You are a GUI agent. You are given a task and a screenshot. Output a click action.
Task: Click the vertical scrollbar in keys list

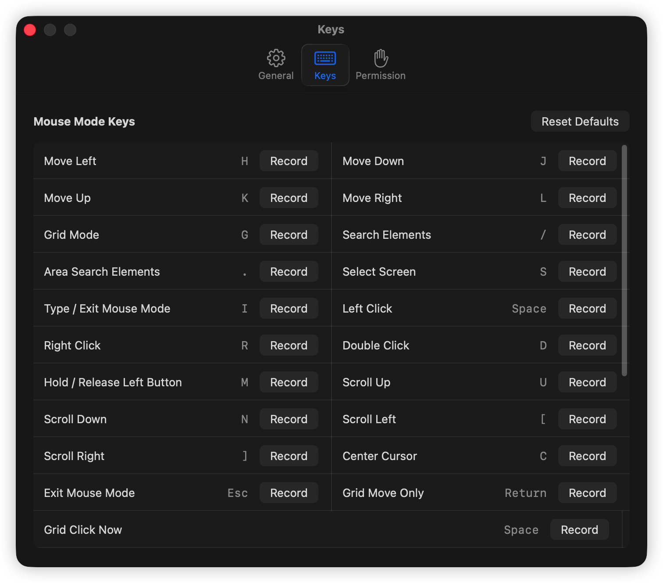coord(624,260)
